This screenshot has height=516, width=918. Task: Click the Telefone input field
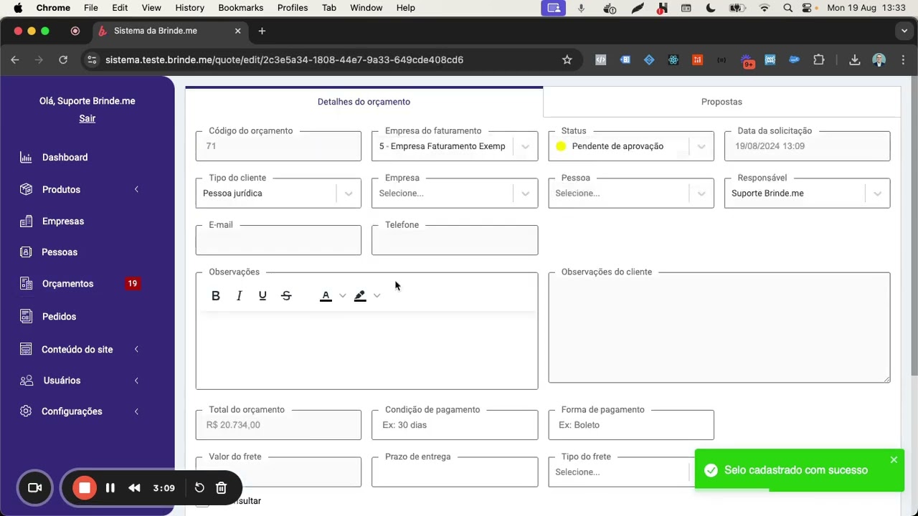tap(455, 241)
